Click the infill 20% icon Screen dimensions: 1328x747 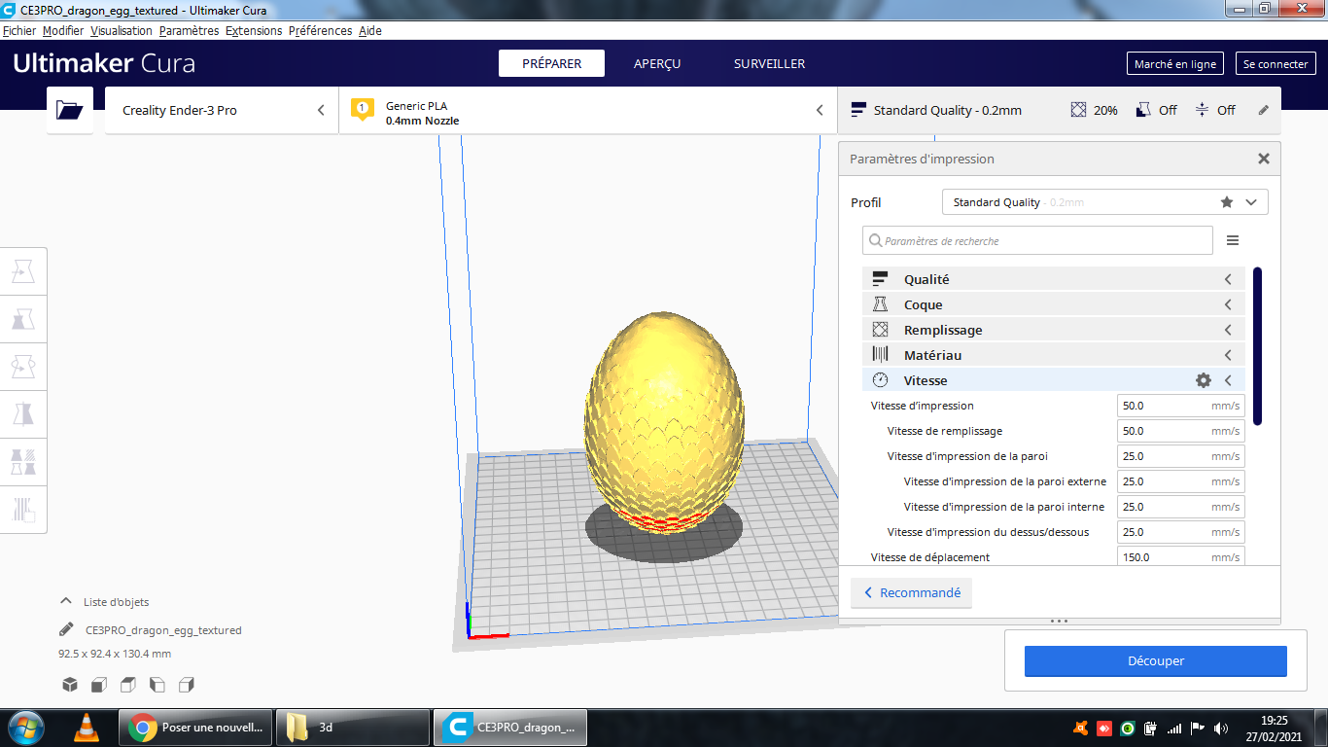pos(1078,110)
